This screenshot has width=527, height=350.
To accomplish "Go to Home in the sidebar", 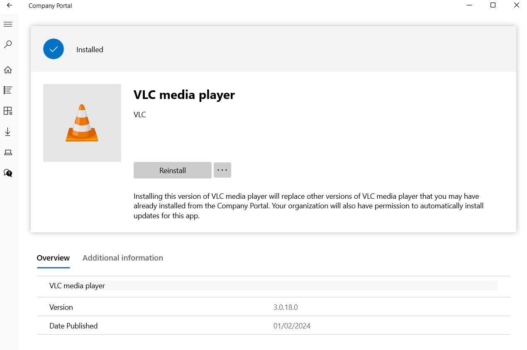I will tap(8, 70).
